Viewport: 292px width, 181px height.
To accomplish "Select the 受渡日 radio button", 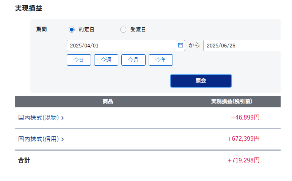I will tap(123, 30).
